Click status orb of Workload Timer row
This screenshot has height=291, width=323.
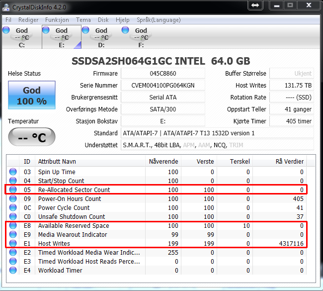tap(13, 271)
